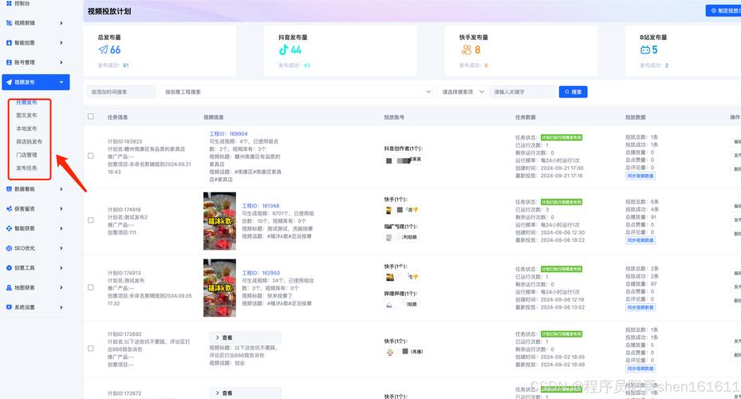The width and height of the screenshot is (741, 399).
Task: Tick the select-all checkbox in the table header
Action: pyautogui.click(x=91, y=117)
